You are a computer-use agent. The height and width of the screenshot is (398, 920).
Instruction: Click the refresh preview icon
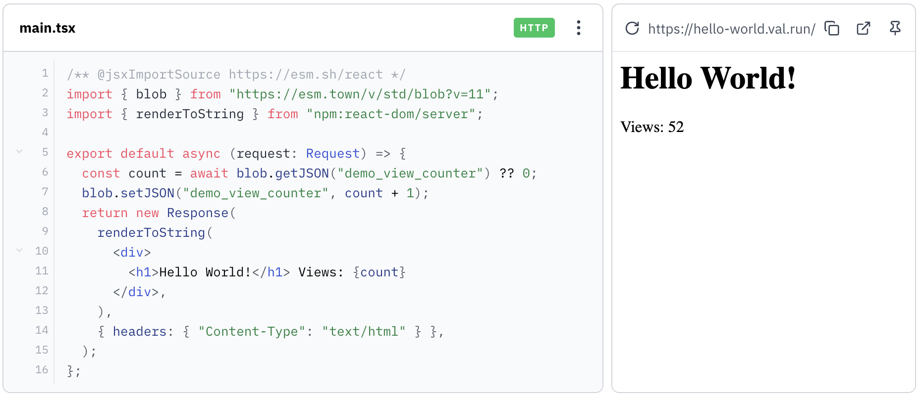coord(632,29)
